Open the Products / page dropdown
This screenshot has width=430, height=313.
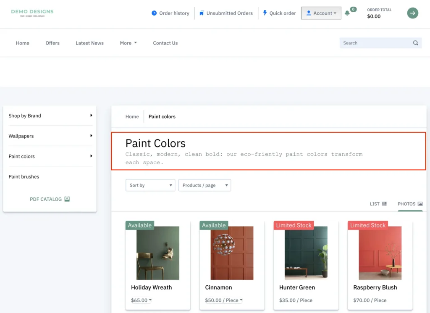[205, 185]
